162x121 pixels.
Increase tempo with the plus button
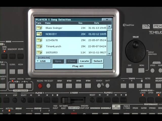click(131, 86)
